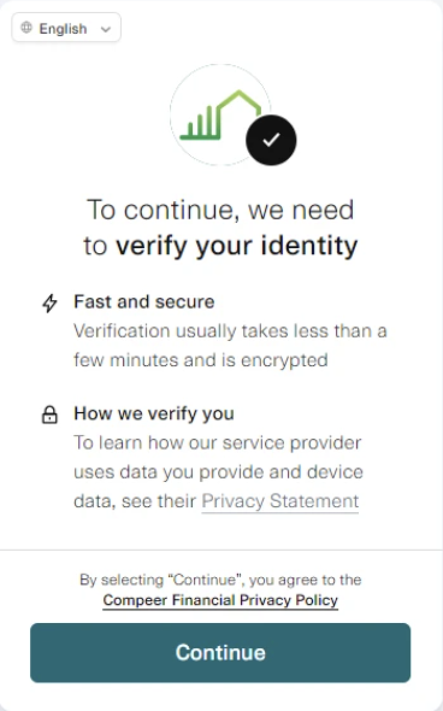Click the "Verification usually takes less" text line
The height and width of the screenshot is (711, 443).
coord(230,331)
